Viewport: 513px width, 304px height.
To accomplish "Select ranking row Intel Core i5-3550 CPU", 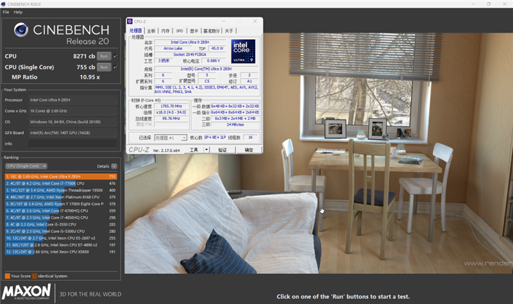I will 61,224.
